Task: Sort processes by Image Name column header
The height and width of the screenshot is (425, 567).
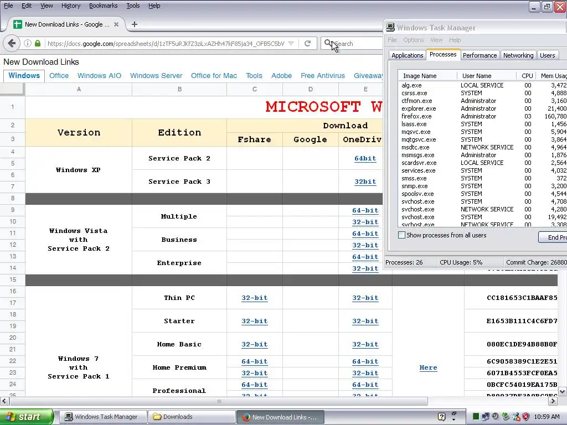Action: (x=428, y=75)
